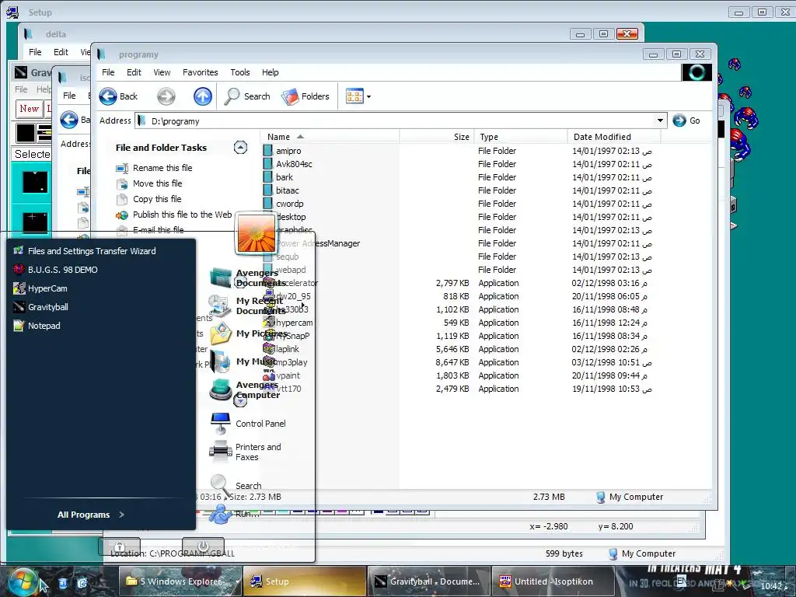Viewport: 796px width, 597px height.
Task: Sort by the Name column header
Action: [x=330, y=137]
